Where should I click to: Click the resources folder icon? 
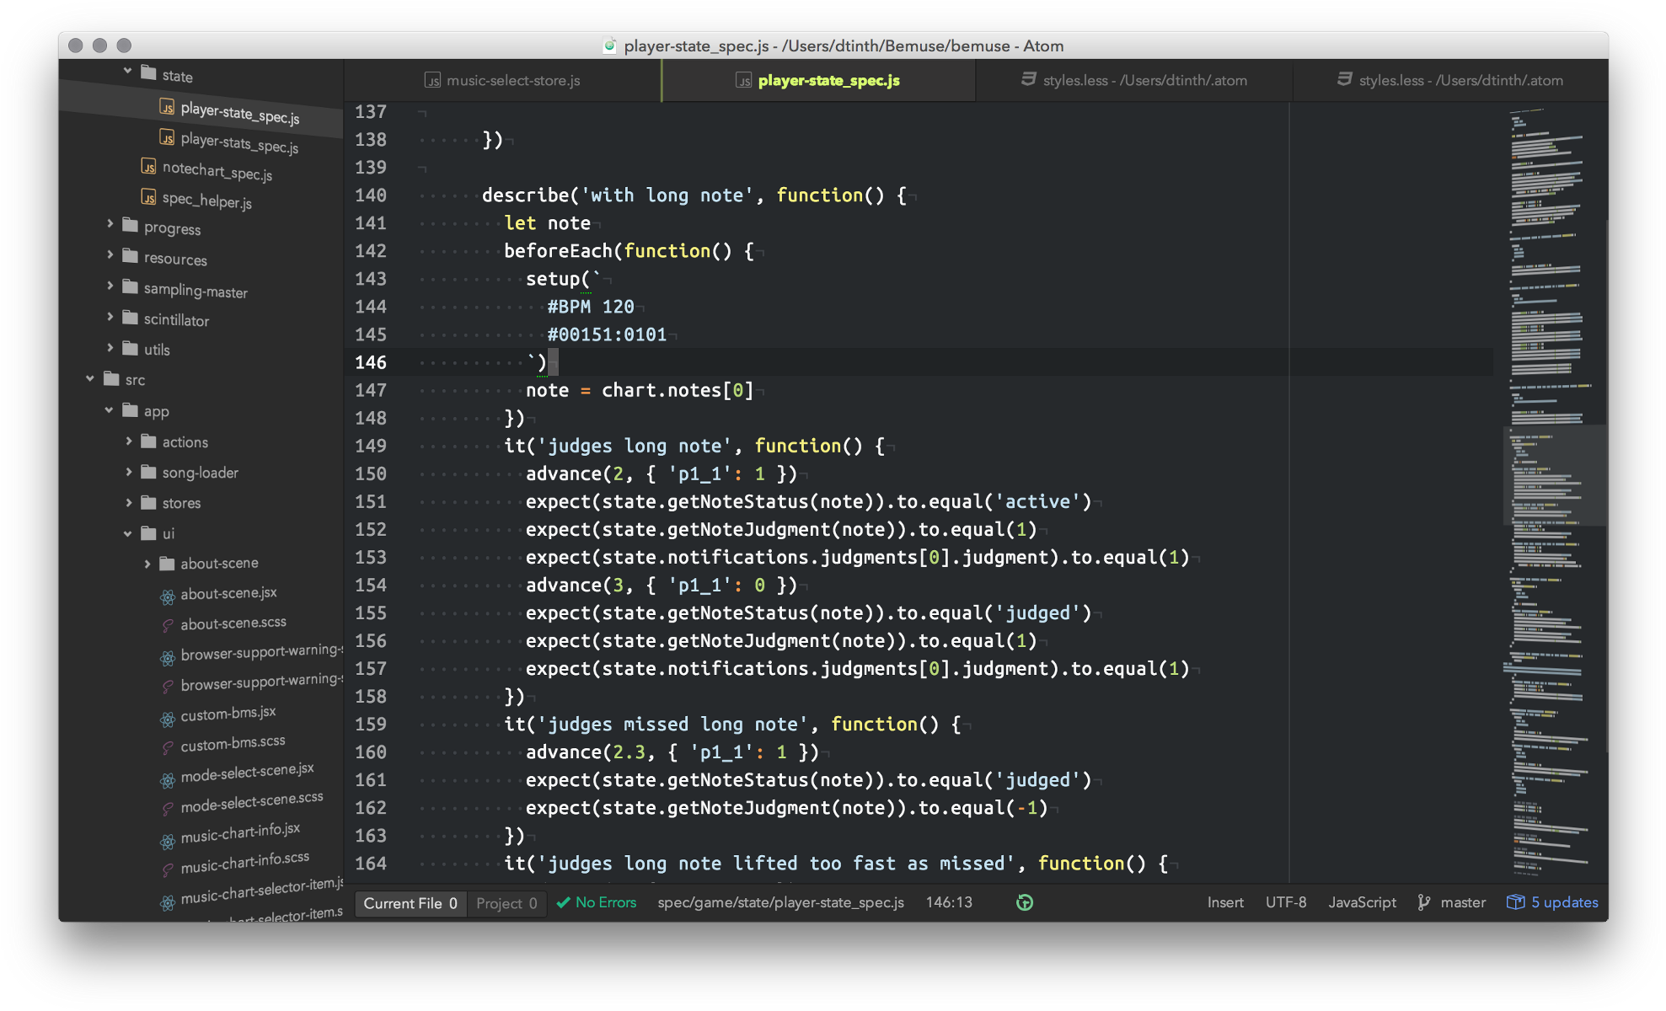click(x=131, y=255)
